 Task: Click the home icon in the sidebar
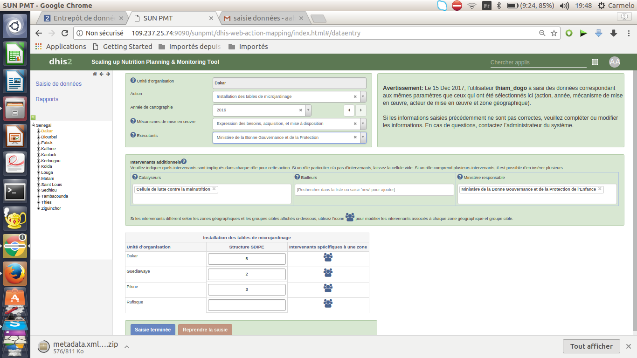(95, 74)
